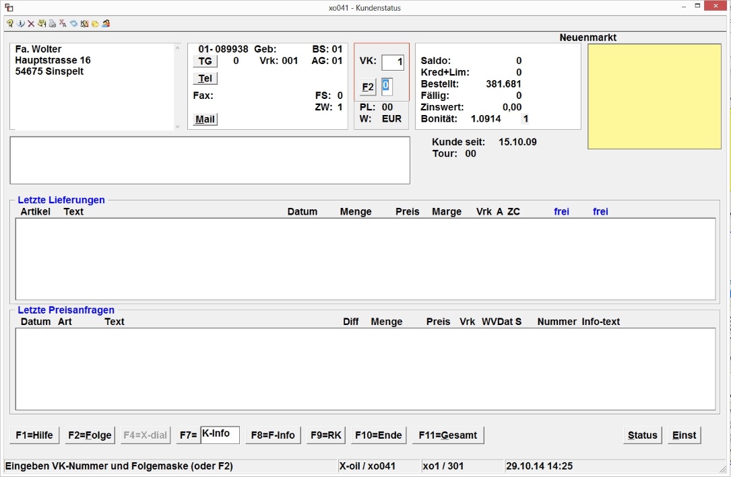Click status bar entry 'xo1 / 301'
The height and width of the screenshot is (477, 731).
pyautogui.click(x=443, y=466)
